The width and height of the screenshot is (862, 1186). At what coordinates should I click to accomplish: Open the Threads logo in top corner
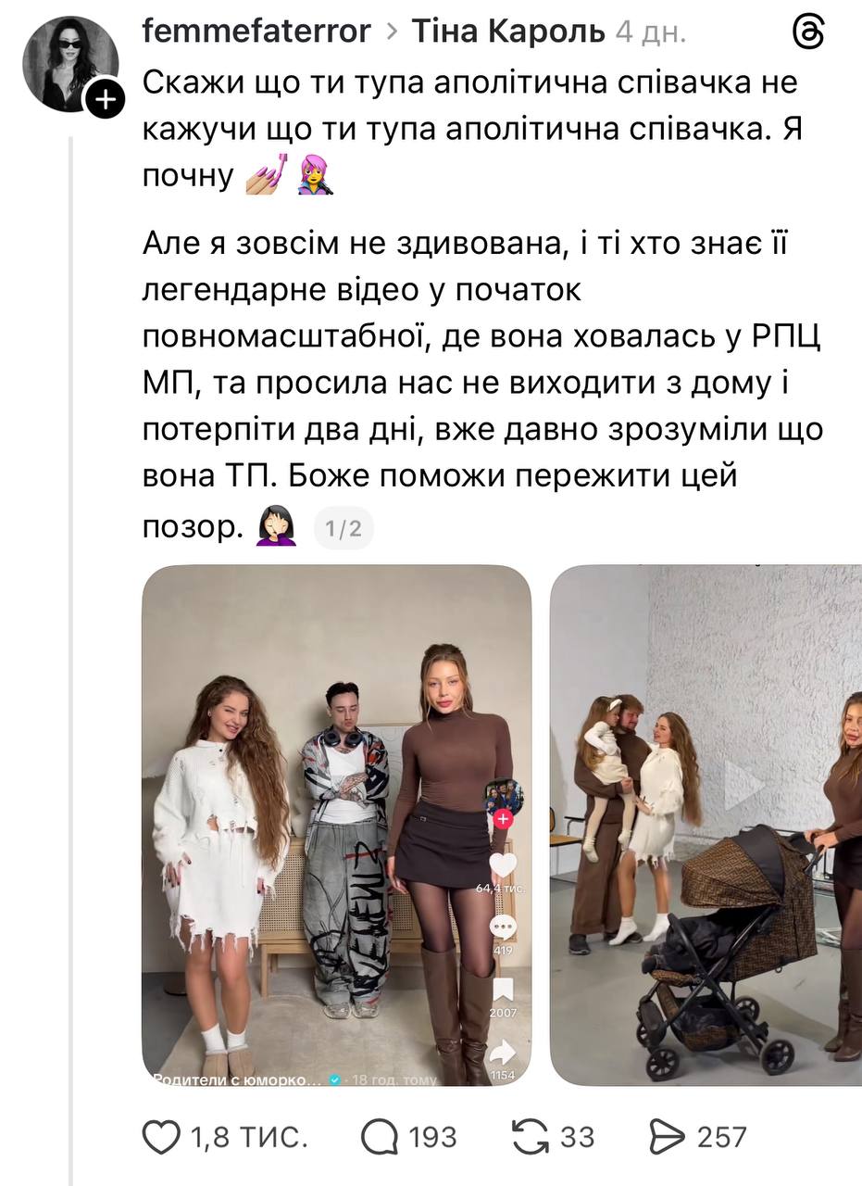point(809,32)
